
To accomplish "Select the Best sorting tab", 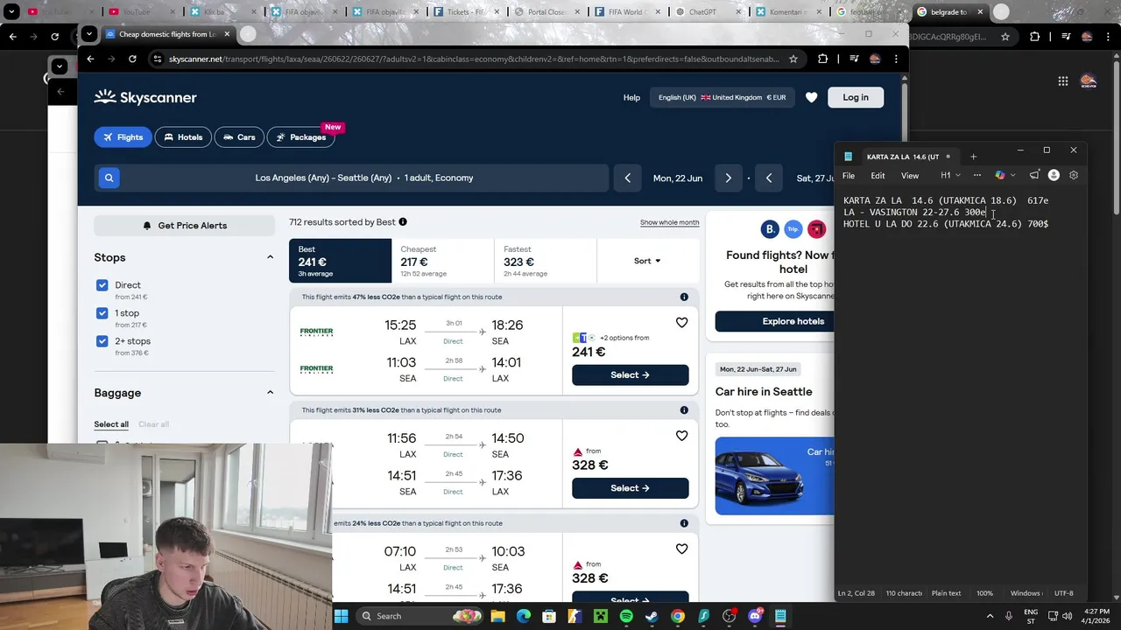I will pyautogui.click(x=340, y=261).
